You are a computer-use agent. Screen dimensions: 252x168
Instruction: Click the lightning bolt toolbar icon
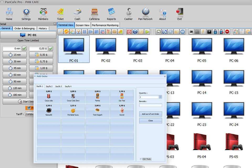[203, 32]
